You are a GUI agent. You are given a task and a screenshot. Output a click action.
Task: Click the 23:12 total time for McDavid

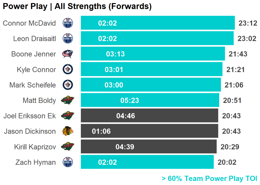[x=248, y=23]
